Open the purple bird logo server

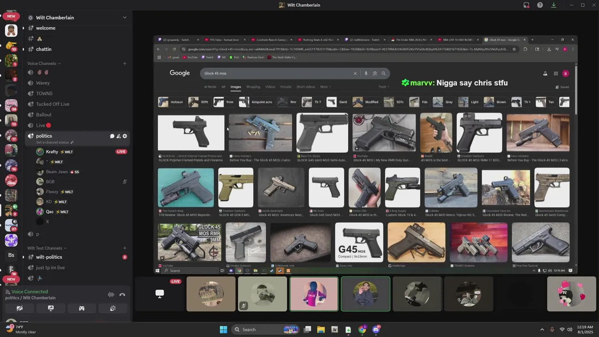coord(11,240)
